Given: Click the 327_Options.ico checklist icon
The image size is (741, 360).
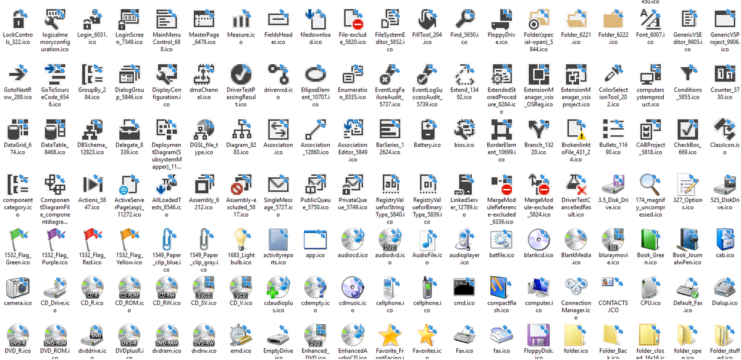Looking at the screenshot, I should point(687,184).
